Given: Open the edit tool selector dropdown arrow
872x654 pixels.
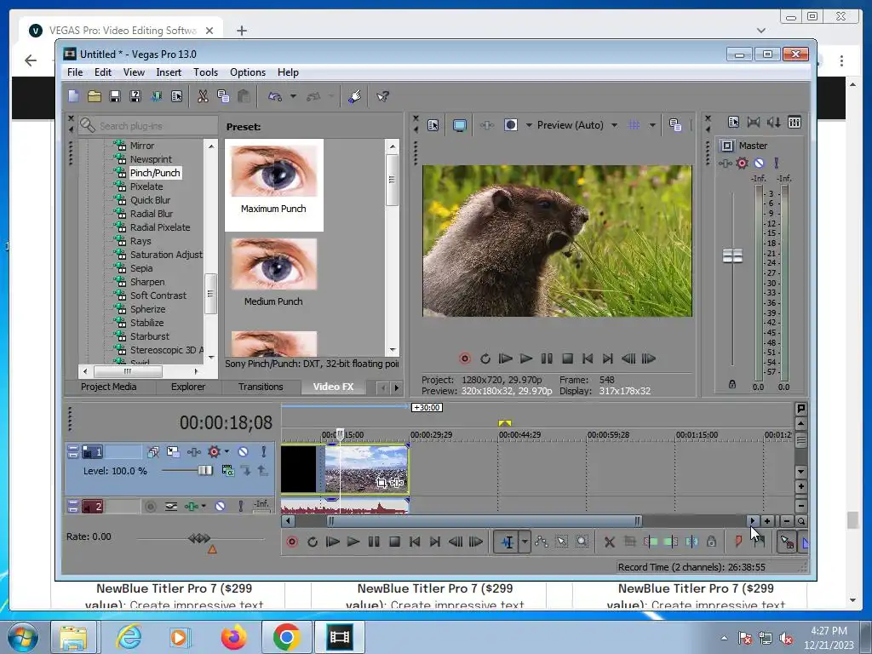Looking at the screenshot, I should click(x=525, y=542).
